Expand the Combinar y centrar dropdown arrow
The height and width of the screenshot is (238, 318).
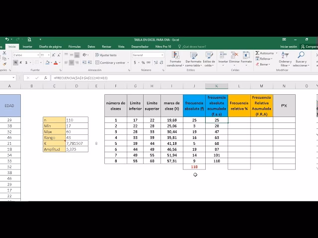click(x=128, y=63)
